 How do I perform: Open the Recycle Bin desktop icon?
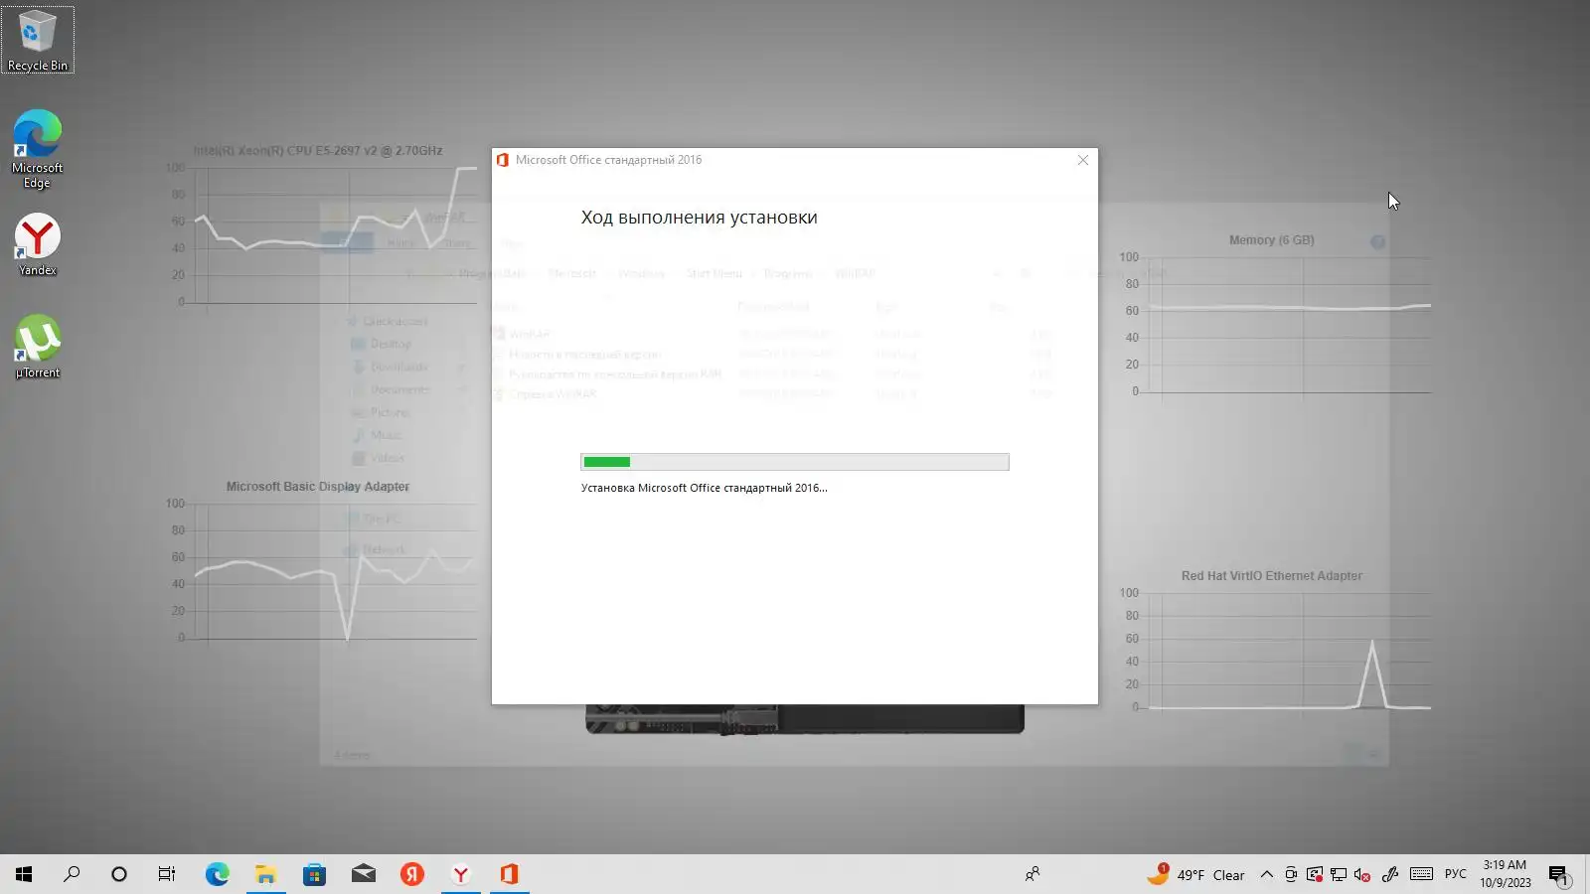pyautogui.click(x=38, y=40)
